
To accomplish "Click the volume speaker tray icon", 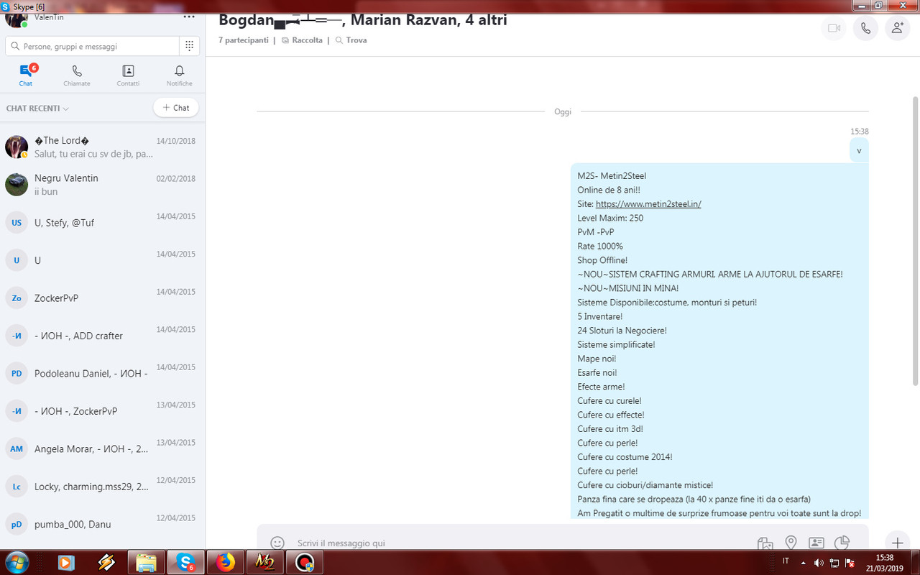I will [x=819, y=562].
